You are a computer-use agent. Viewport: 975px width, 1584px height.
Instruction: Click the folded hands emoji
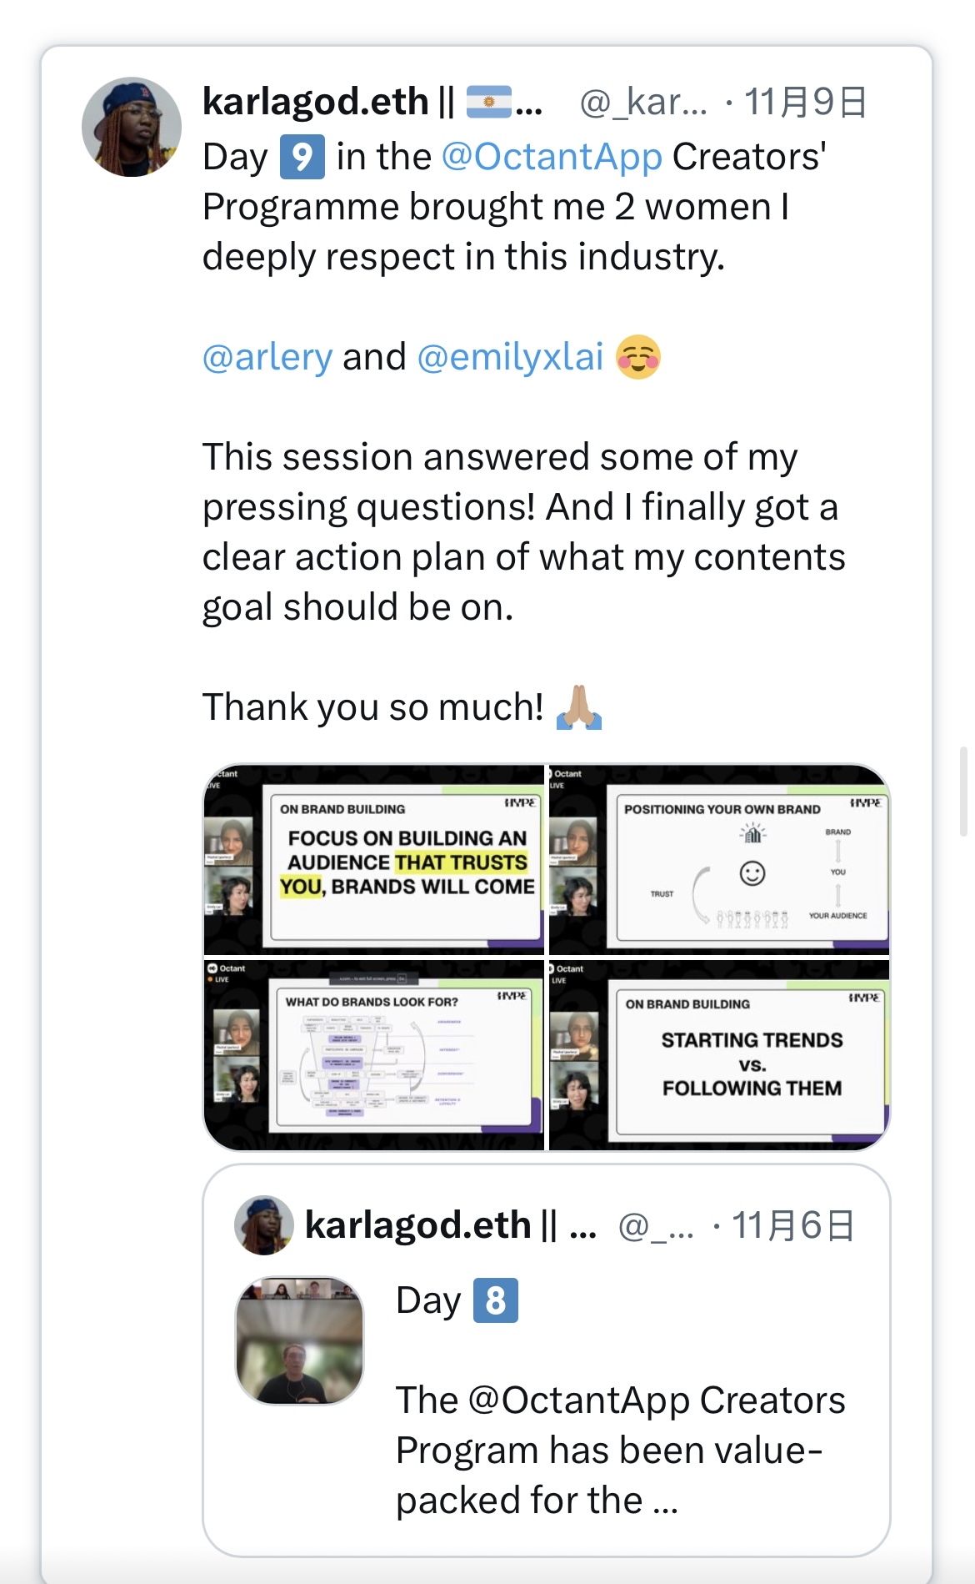tap(579, 707)
